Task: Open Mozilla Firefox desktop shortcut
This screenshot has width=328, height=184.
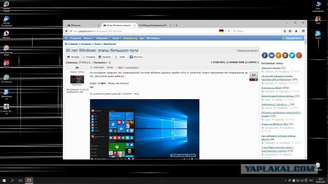Action: (6, 6)
